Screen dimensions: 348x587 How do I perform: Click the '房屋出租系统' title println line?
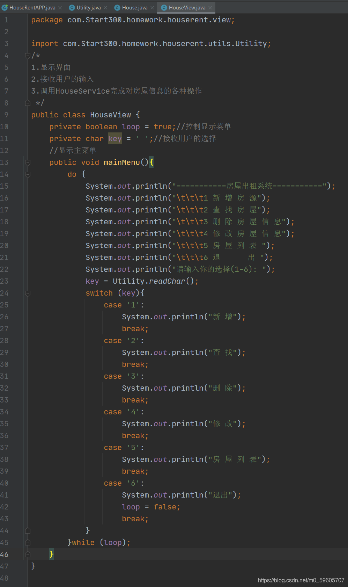pyautogui.click(x=210, y=186)
